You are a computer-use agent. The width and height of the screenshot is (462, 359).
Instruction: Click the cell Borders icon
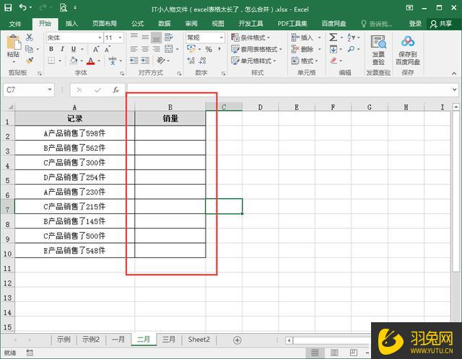(51, 61)
